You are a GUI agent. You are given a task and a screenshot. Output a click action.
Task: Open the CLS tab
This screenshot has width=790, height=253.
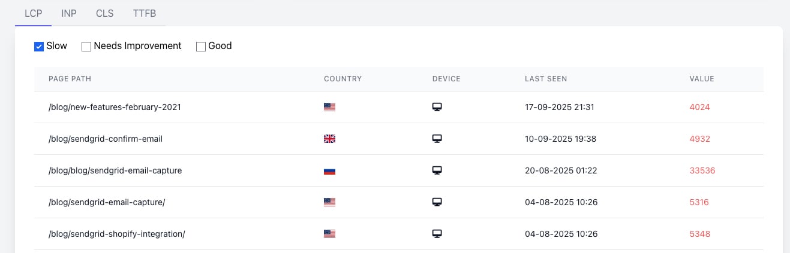coord(104,13)
